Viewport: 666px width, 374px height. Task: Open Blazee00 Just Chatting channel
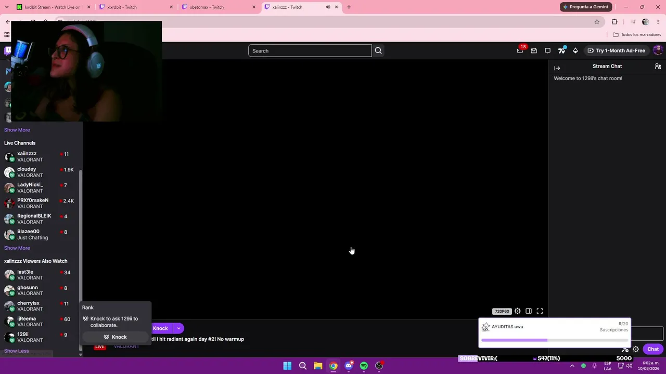(41, 235)
